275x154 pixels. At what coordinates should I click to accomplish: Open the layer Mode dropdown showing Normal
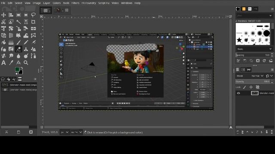click(257, 76)
